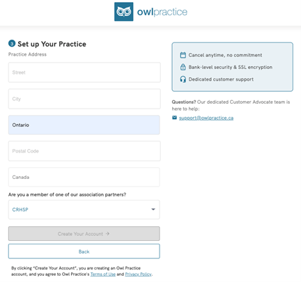The height and width of the screenshot is (282, 301).
Task: Click the headset icon for customer support
Action: coord(183,79)
